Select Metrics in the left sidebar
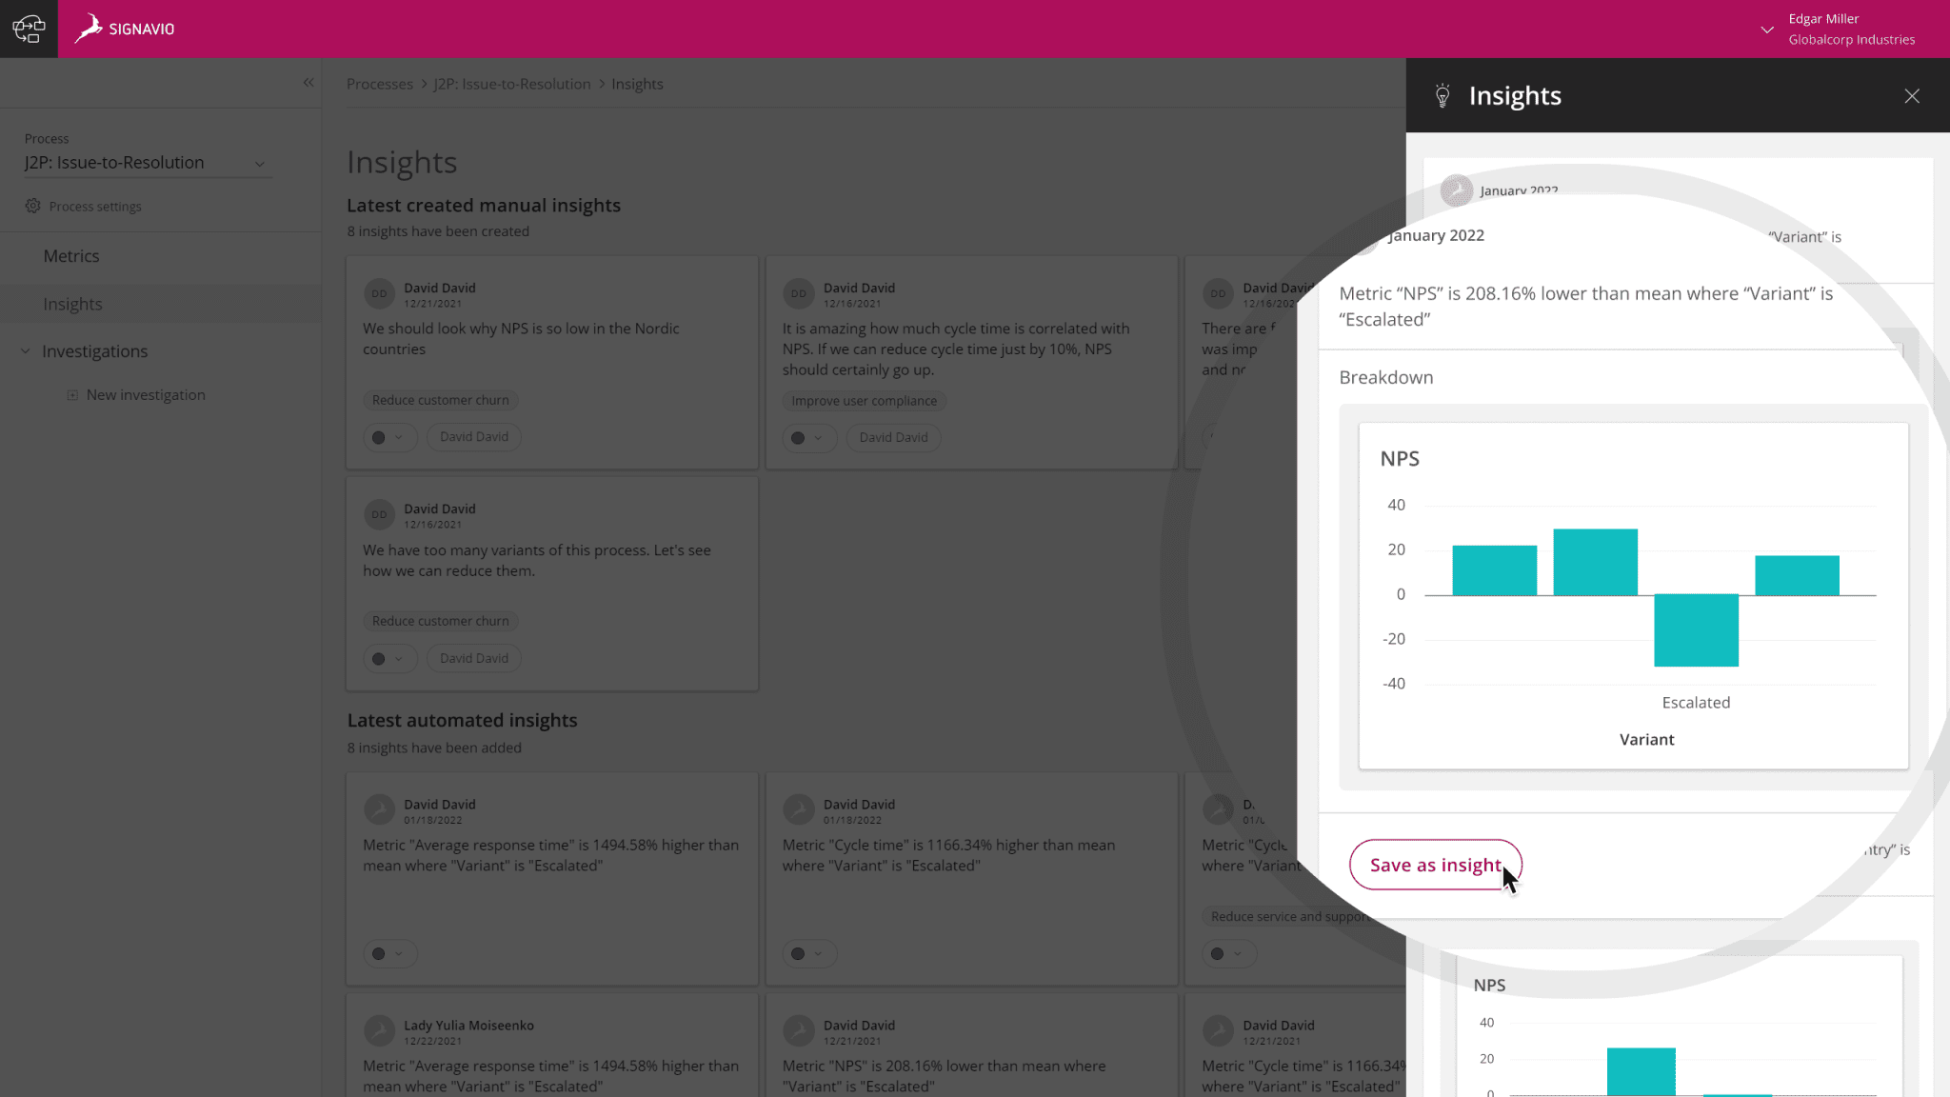Viewport: 1950px width, 1097px height. (x=70, y=256)
